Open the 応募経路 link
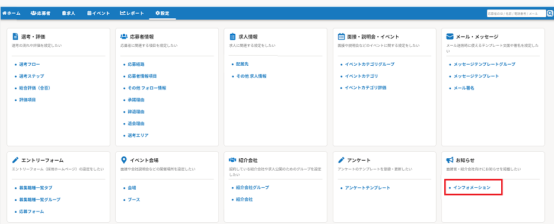Viewport: 554px width, 224px height. [136, 65]
